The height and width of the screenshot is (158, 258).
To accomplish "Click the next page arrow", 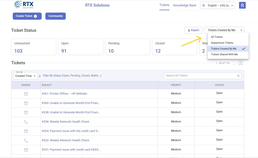I will [240, 62].
